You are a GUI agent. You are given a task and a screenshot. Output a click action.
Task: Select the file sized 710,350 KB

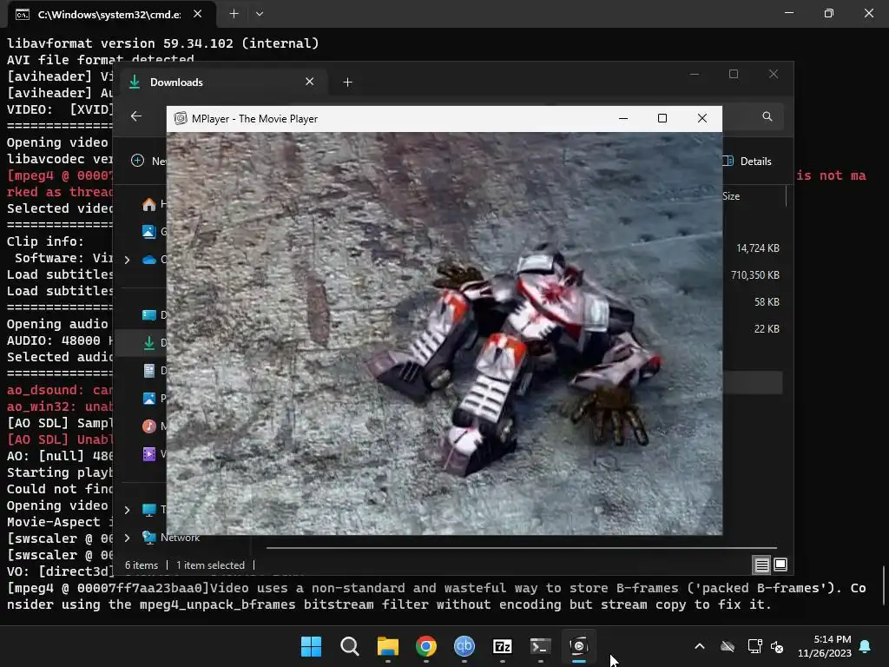pos(754,275)
